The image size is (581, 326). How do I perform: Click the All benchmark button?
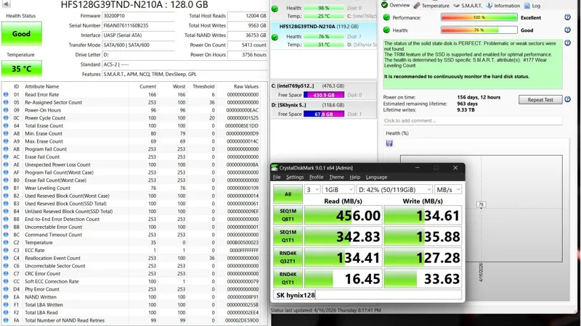(x=288, y=194)
